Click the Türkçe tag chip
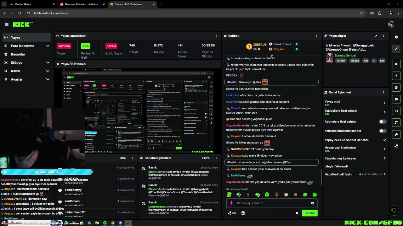Viewport: 403px width, 226px height. click(355, 61)
